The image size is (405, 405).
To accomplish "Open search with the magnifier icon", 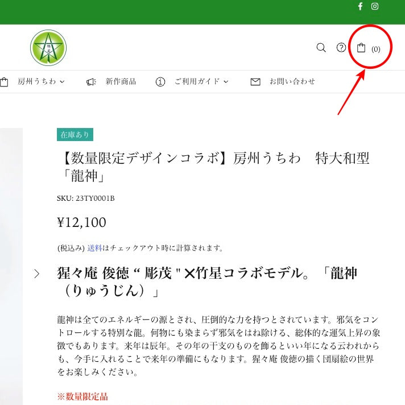I will click(x=321, y=48).
